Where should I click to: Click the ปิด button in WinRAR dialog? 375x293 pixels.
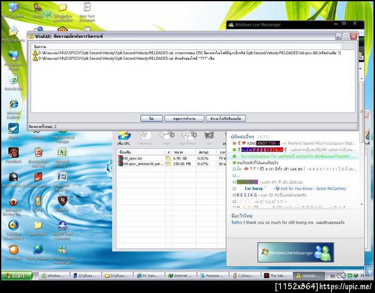[x=152, y=118]
